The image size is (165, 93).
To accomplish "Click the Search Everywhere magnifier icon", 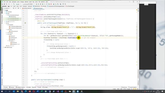I will [65, 4].
